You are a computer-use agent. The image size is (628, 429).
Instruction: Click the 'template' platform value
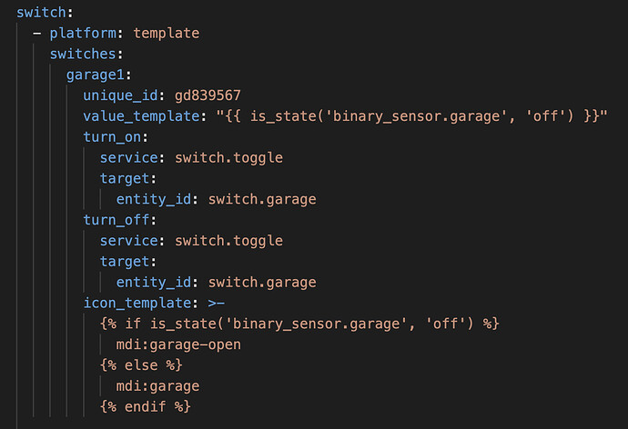[x=166, y=34]
